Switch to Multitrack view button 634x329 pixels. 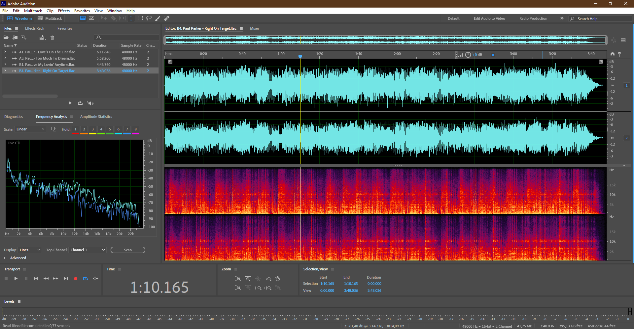pyautogui.click(x=50, y=18)
